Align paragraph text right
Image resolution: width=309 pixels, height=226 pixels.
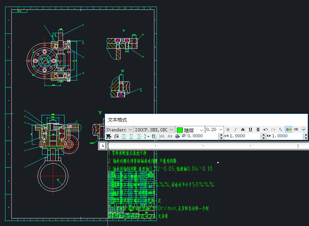click(x=139, y=136)
